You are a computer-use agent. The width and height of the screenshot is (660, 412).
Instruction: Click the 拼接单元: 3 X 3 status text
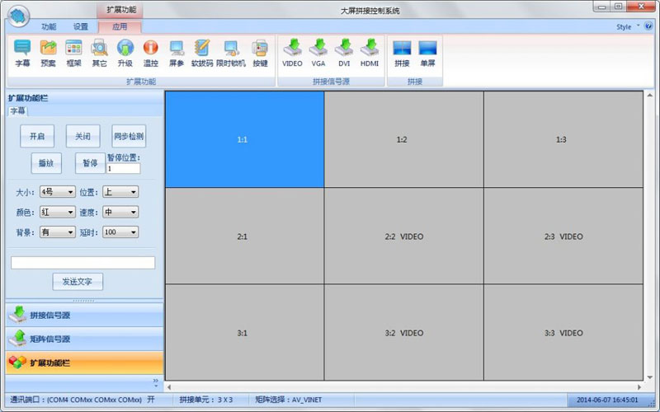pos(205,400)
